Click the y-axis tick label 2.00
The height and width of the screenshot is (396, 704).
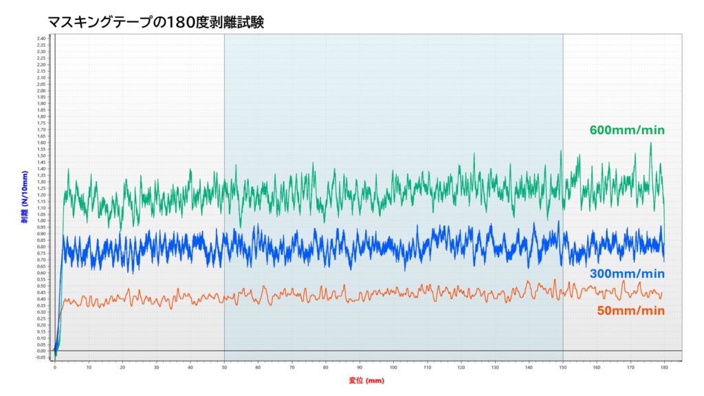41,91
